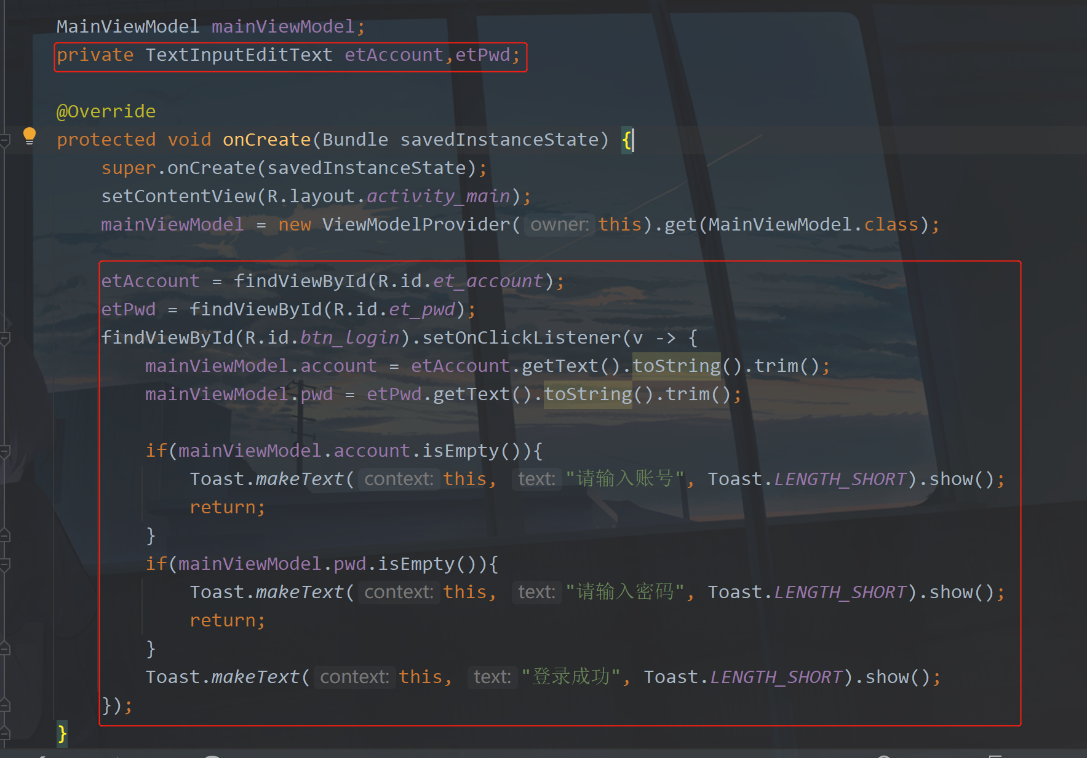
Task: Click the et_account resource id
Action: click(x=488, y=281)
